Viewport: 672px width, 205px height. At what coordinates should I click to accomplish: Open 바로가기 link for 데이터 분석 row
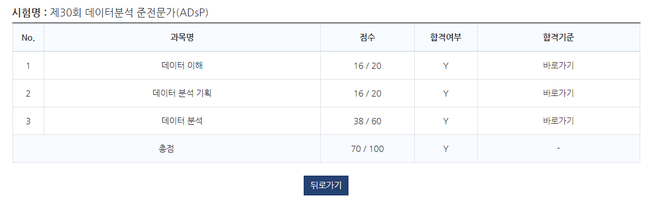tap(558, 121)
